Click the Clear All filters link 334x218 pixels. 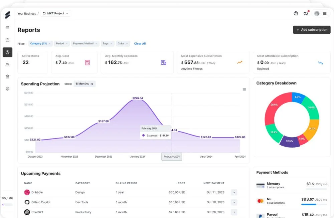tap(140, 43)
